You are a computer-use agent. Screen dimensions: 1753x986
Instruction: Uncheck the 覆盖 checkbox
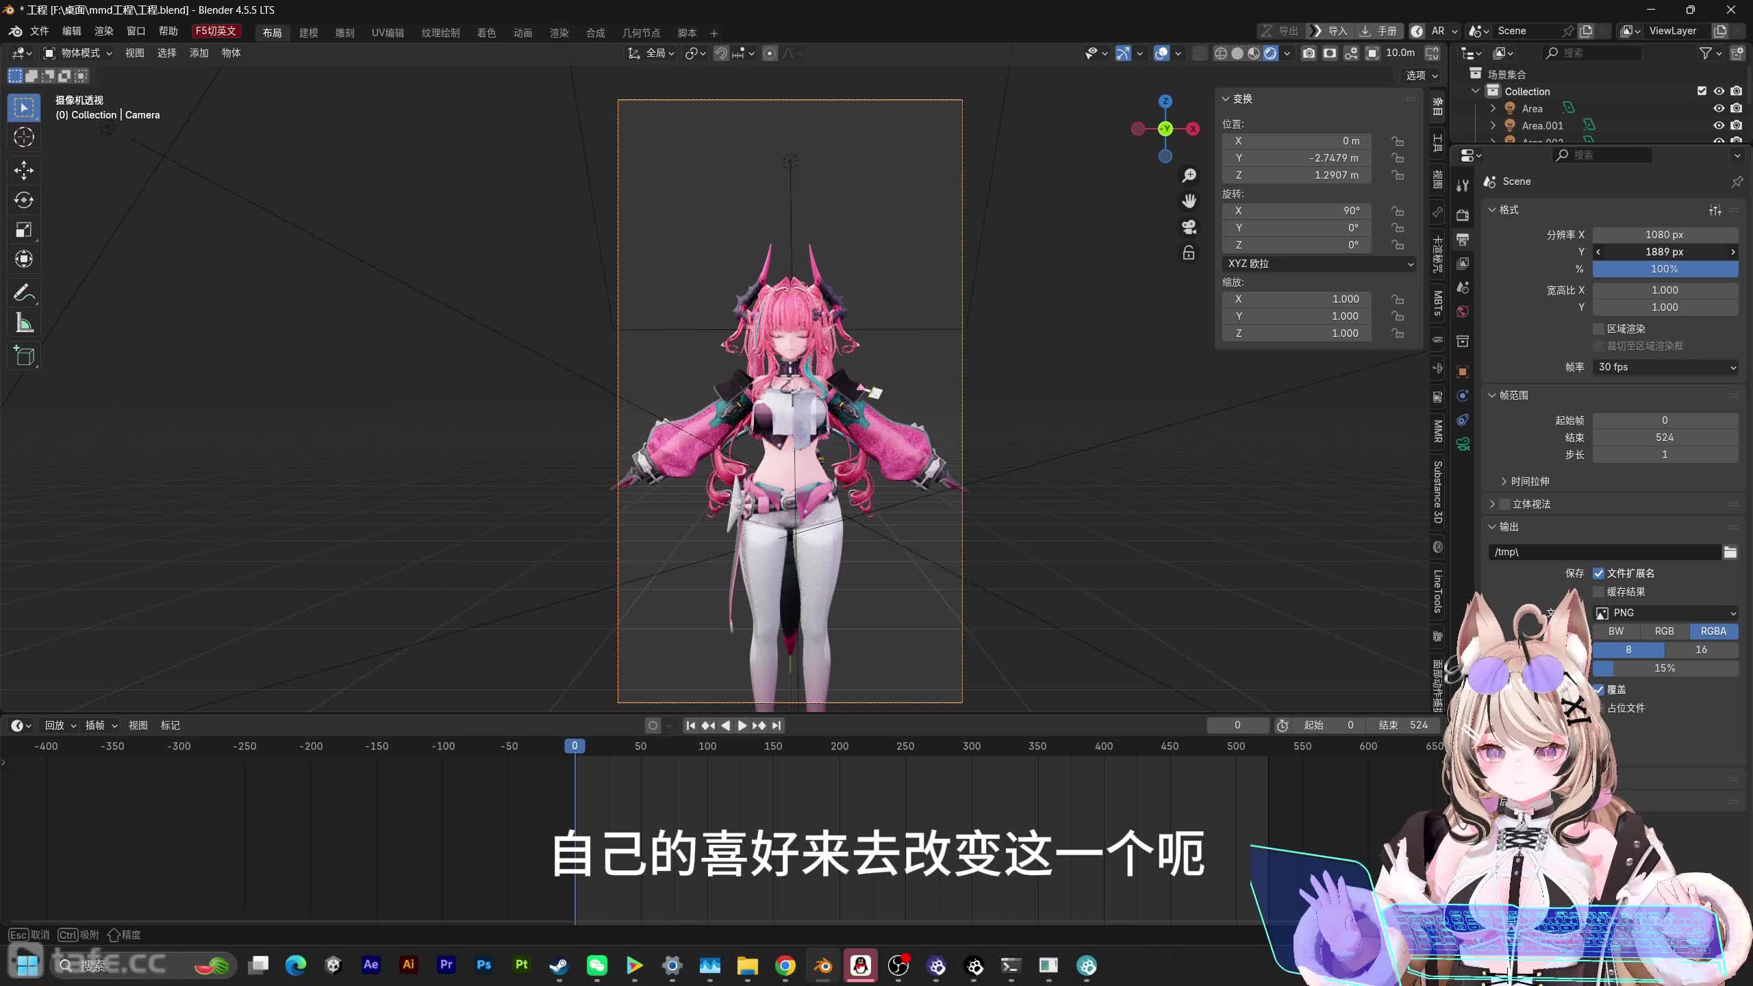[1599, 690]
